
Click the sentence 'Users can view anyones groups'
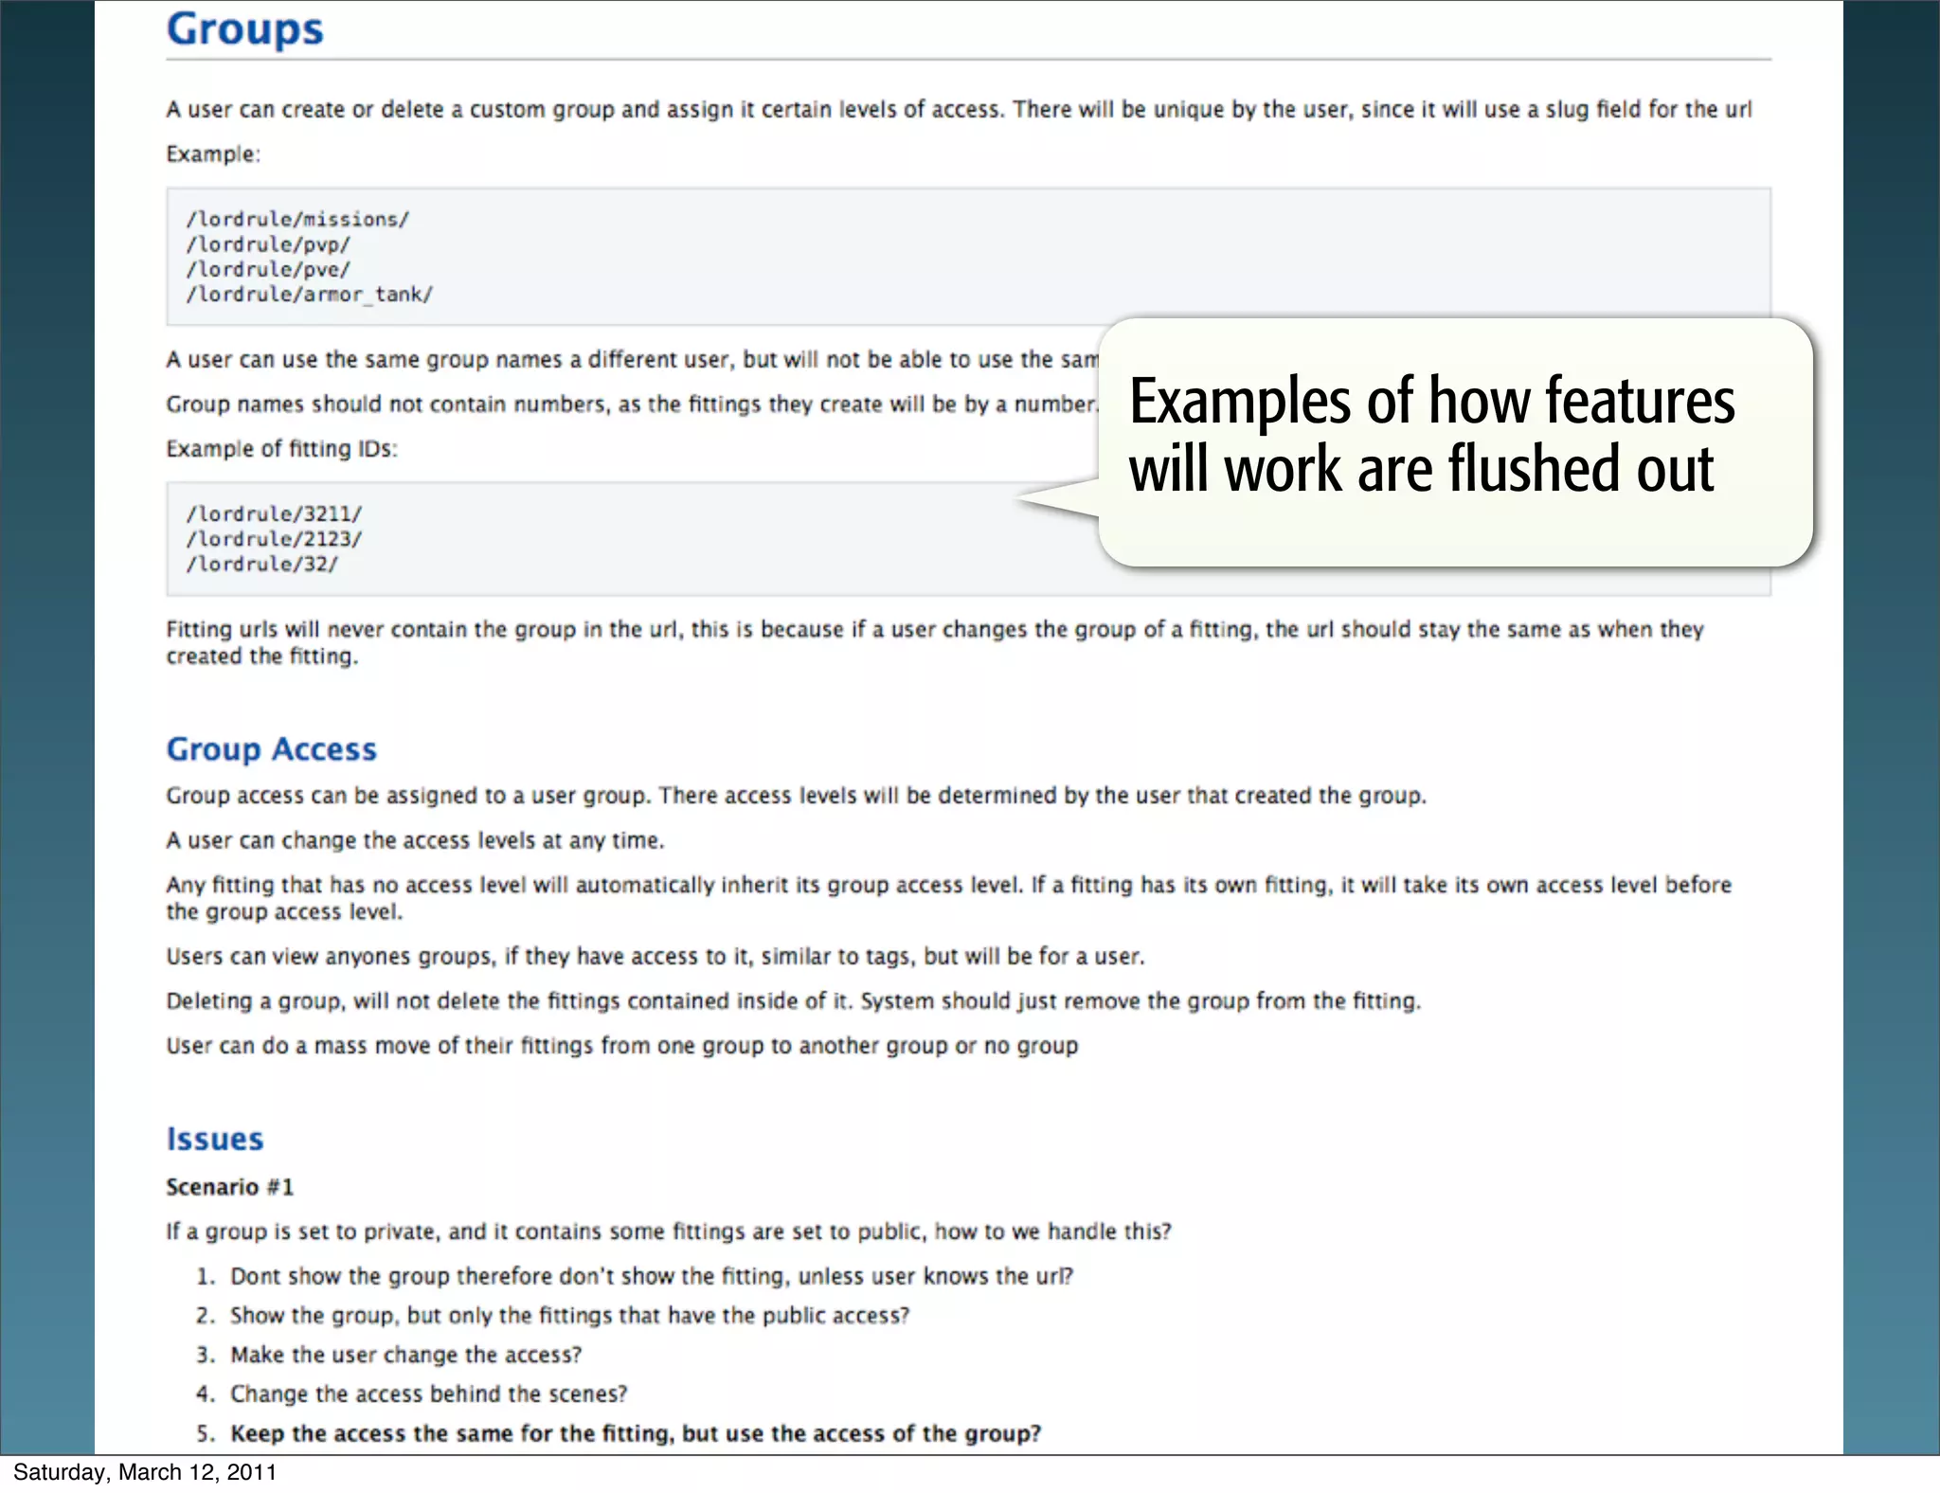(656, 957)
